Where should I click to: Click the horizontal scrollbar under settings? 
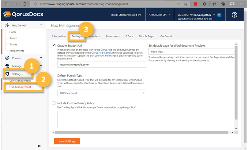click(x=141, y=132)
